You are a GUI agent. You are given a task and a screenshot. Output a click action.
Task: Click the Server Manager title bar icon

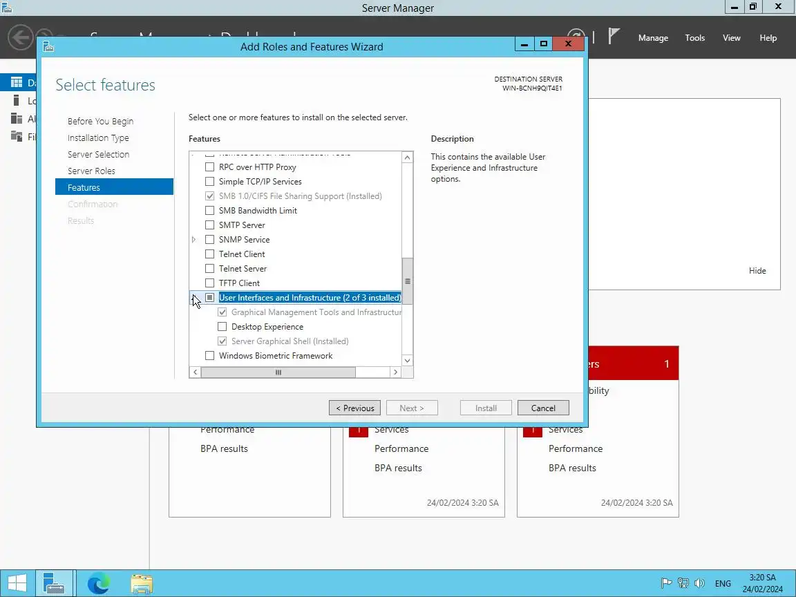6,7
